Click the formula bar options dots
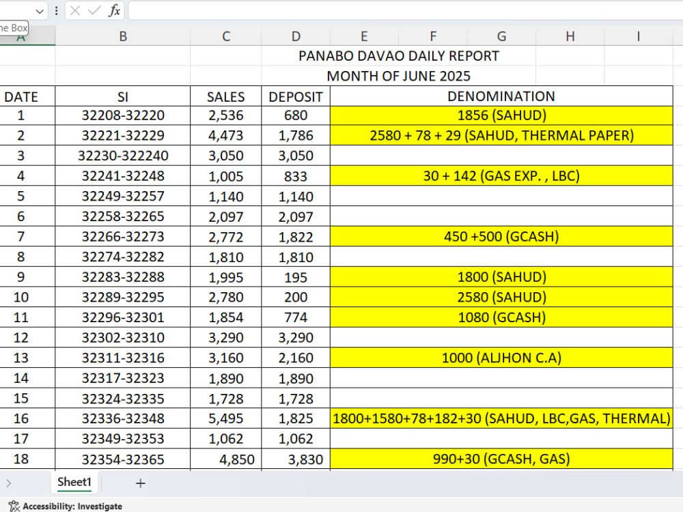 pos(56,11)
